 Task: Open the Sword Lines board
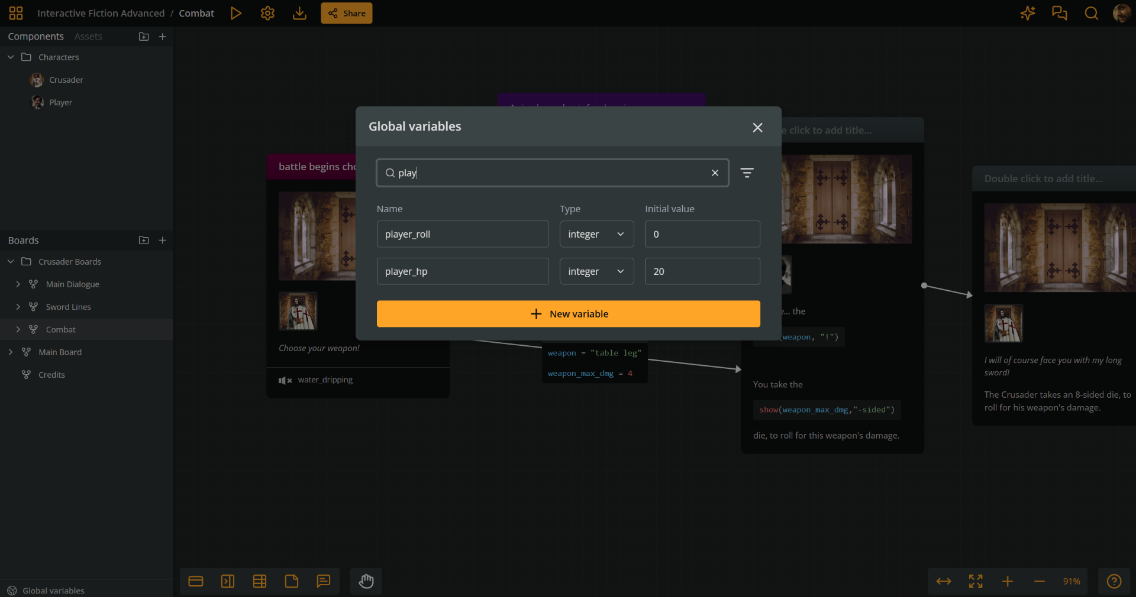pos(68,307)
